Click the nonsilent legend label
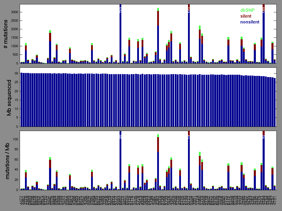 (x=250, y=22)
